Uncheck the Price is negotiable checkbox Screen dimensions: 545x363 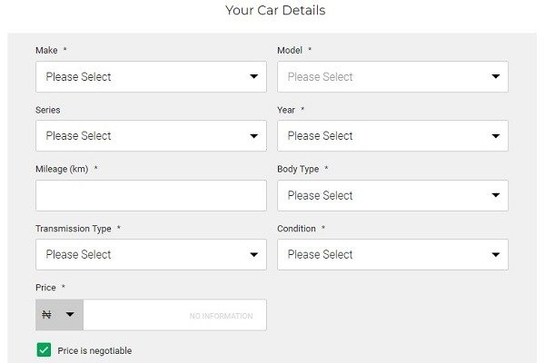(44, 349)
